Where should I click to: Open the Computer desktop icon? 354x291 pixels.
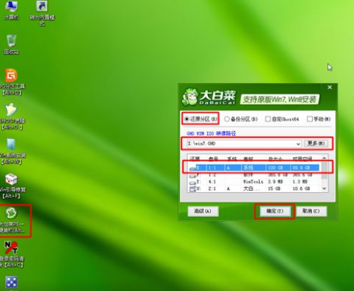(11, 10)
